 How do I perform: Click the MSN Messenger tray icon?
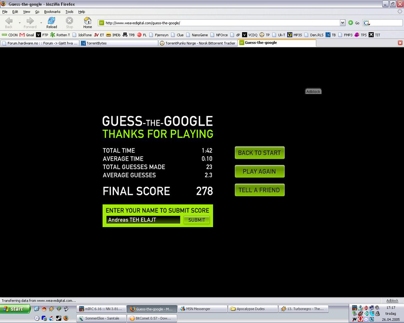360,308
